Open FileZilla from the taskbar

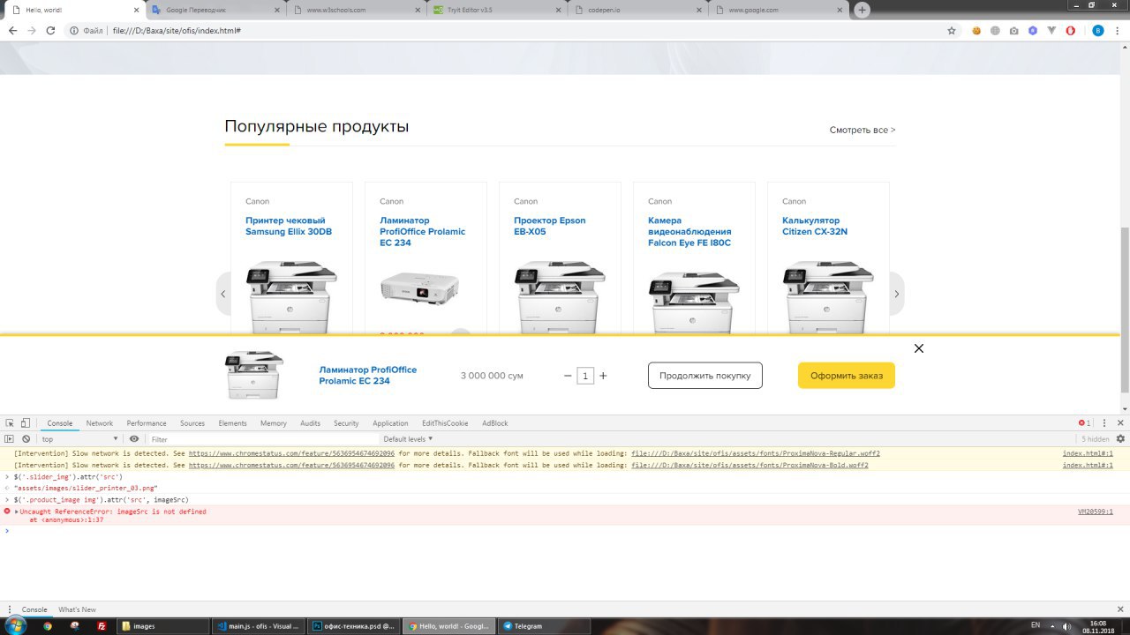[x=102, y=626]
